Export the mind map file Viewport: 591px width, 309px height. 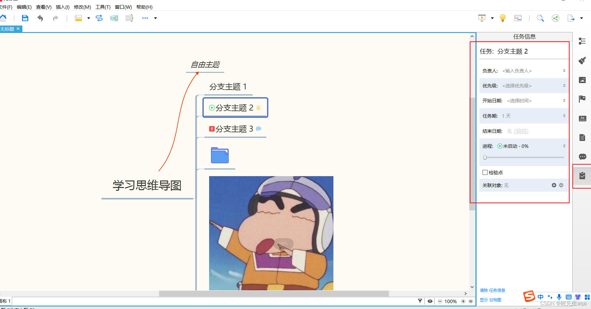[571, 18]
